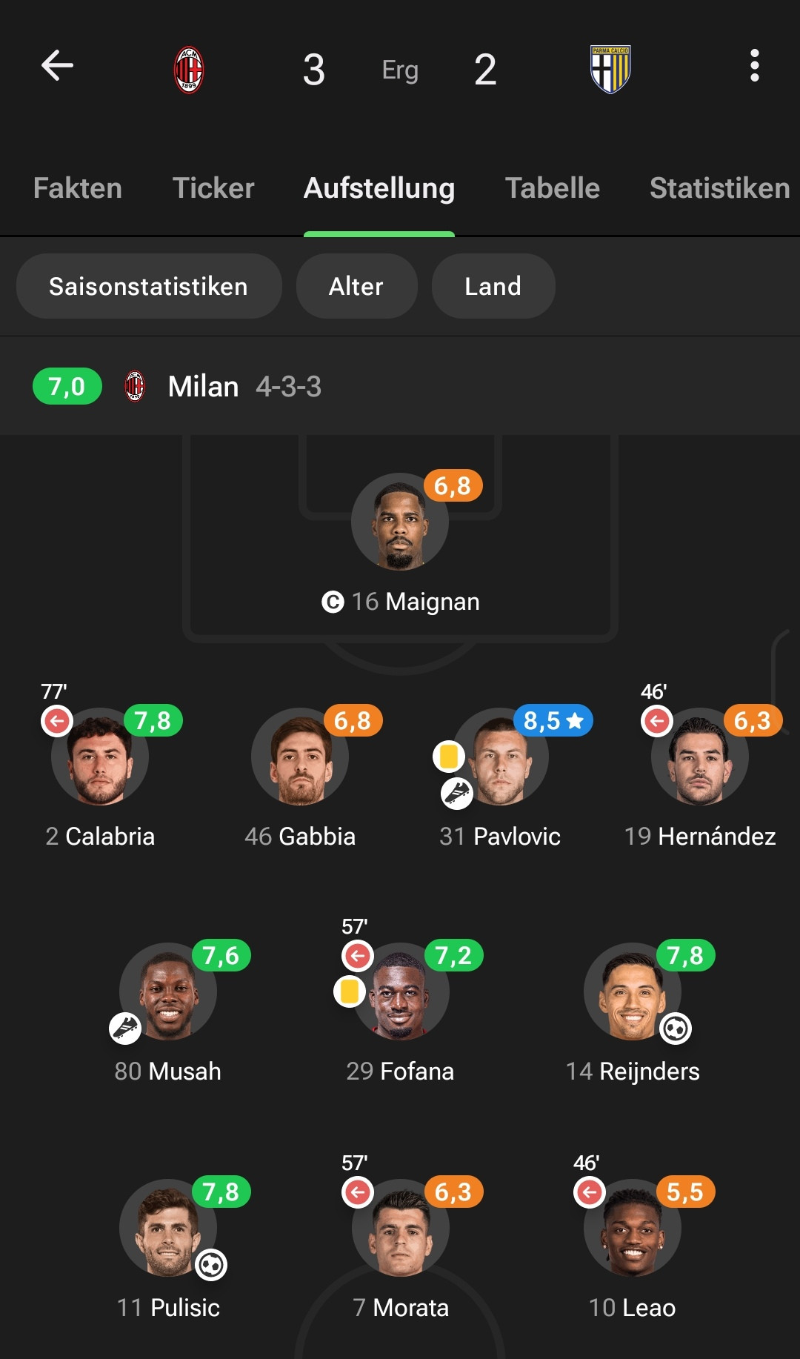The width and height of the screenshot is (800, 1359).
Task: Tap Calabria's substitution arrow icon
Action: [x=57, y=720]
